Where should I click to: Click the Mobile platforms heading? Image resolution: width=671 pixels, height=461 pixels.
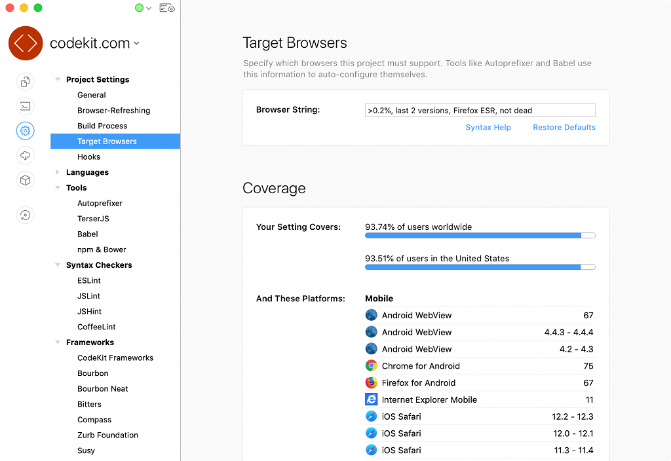pyautogui.click(x=379, y=299)
